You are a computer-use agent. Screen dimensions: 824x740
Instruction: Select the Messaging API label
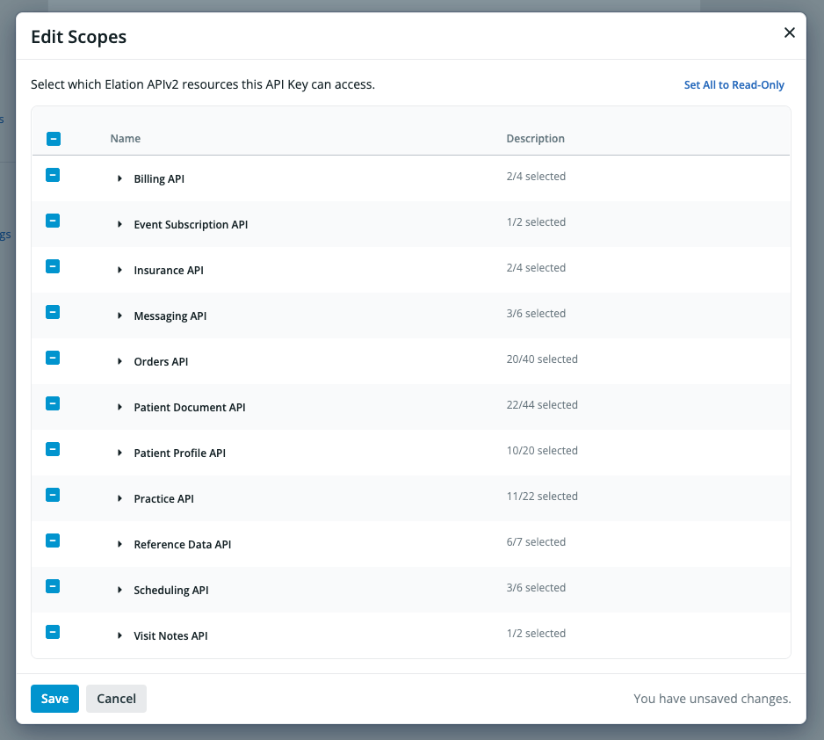coord(170,316)
